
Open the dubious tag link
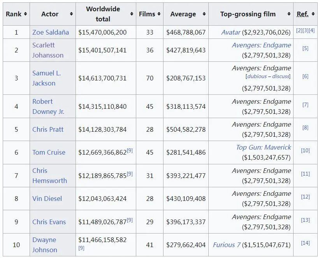(x=257, y=77)
